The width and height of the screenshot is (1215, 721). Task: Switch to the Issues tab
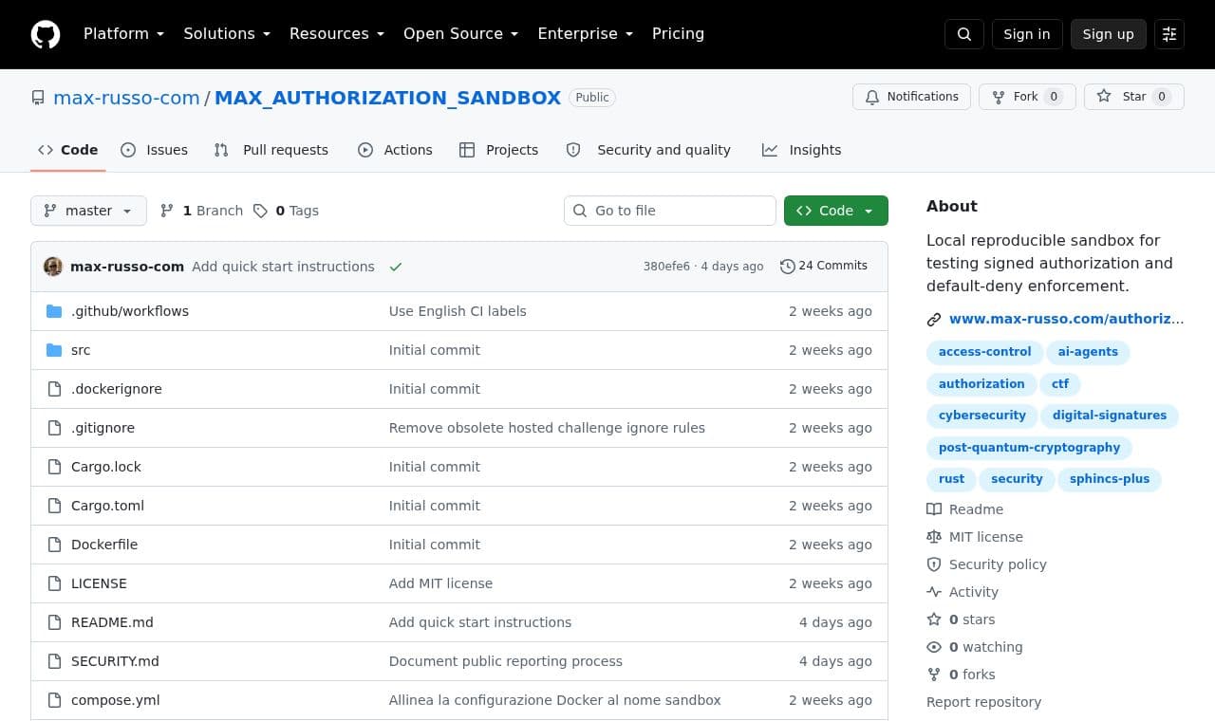154,150
